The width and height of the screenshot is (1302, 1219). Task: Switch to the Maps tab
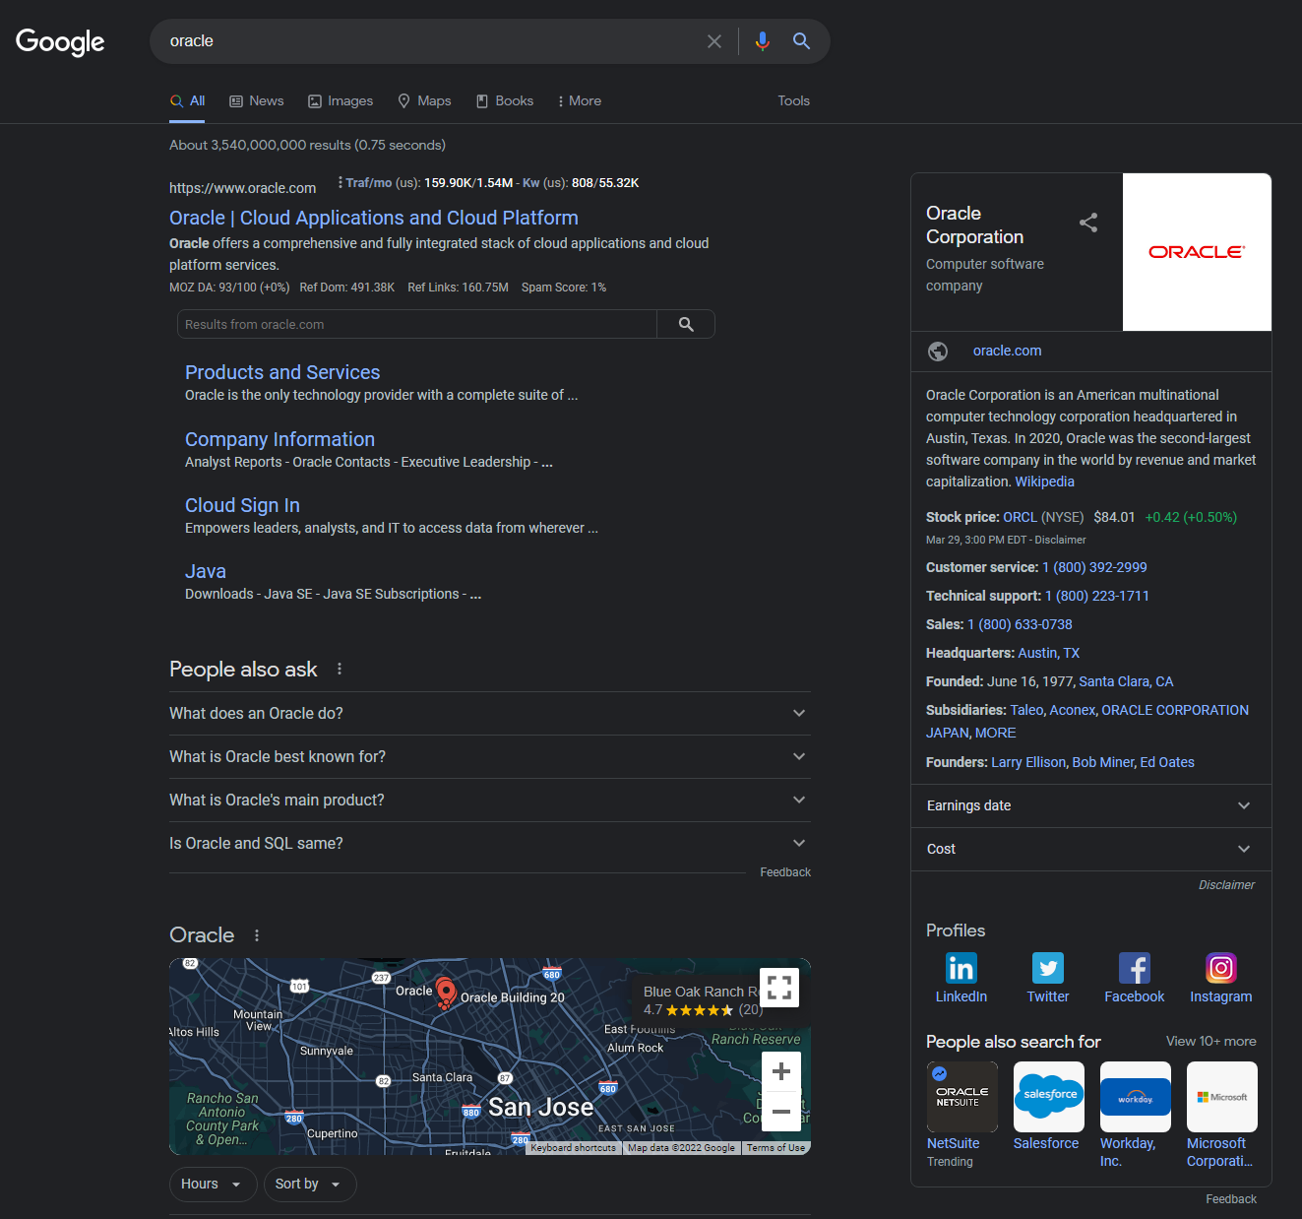point(424,100)
